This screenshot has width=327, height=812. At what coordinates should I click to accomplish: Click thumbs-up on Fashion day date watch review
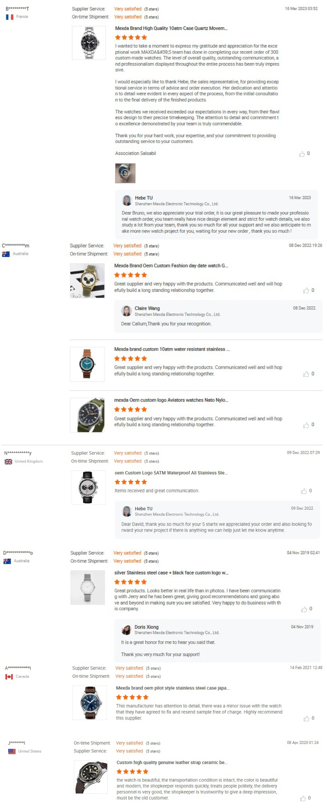306,291
